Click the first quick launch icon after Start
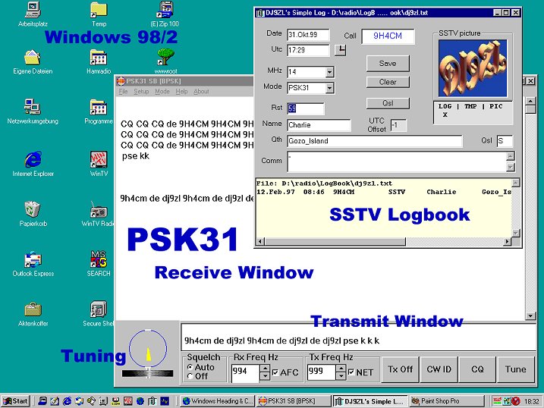544x408 pixels. click(42, 401)
